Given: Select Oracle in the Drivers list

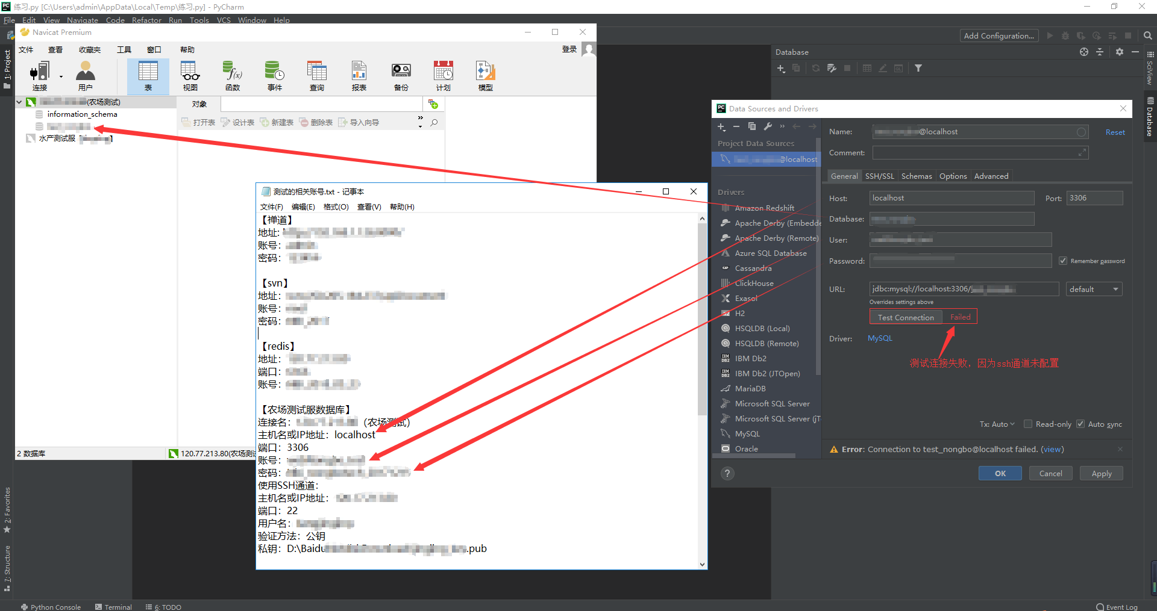Looking at the screenshot, I should tap(747, 448).
